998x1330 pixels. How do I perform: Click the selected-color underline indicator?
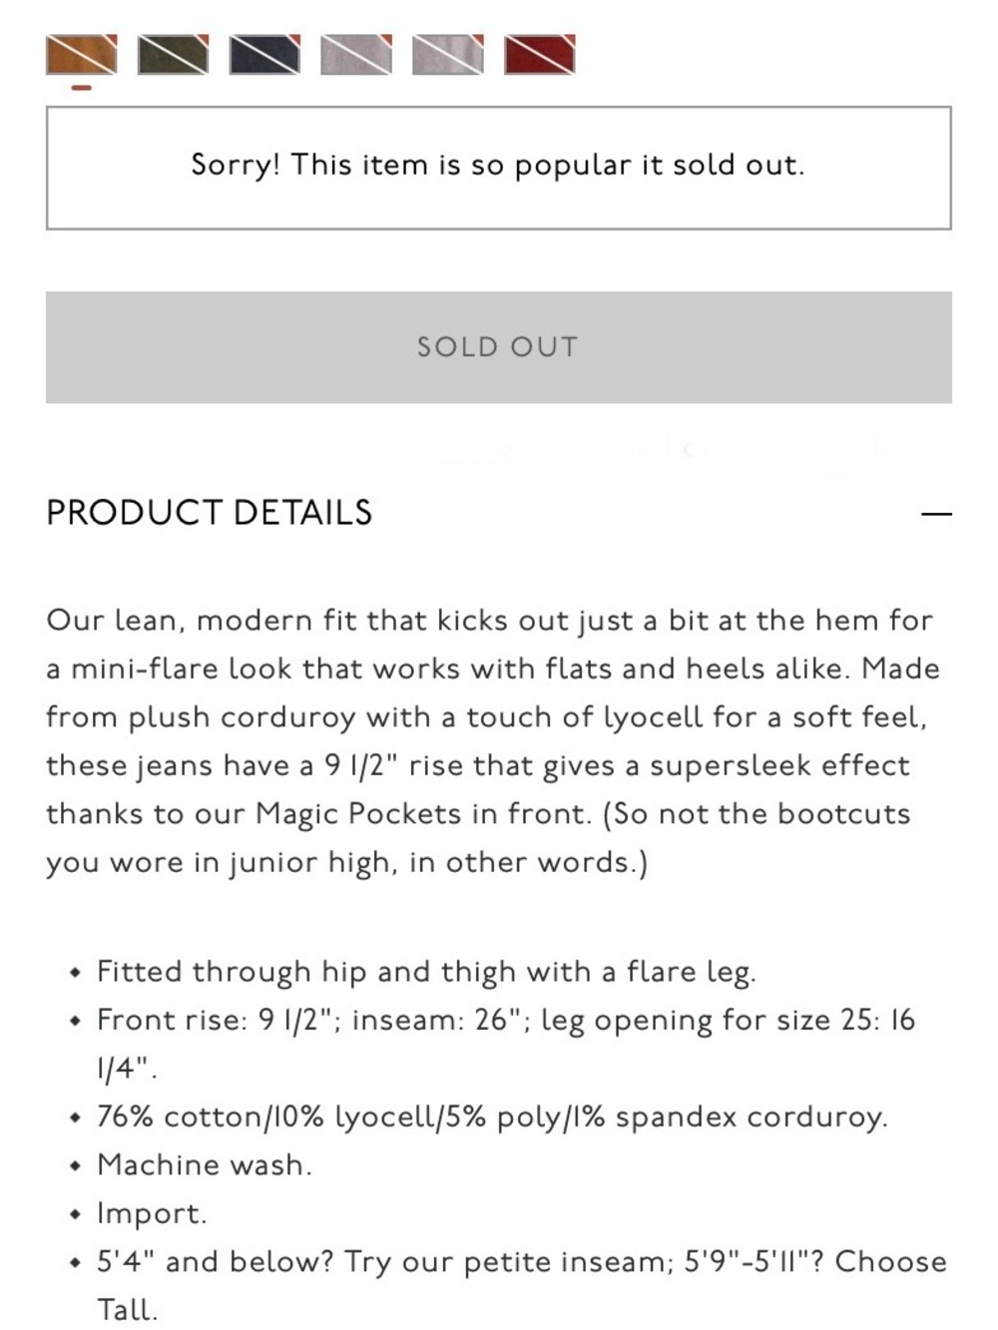click(x=82, y=88)
